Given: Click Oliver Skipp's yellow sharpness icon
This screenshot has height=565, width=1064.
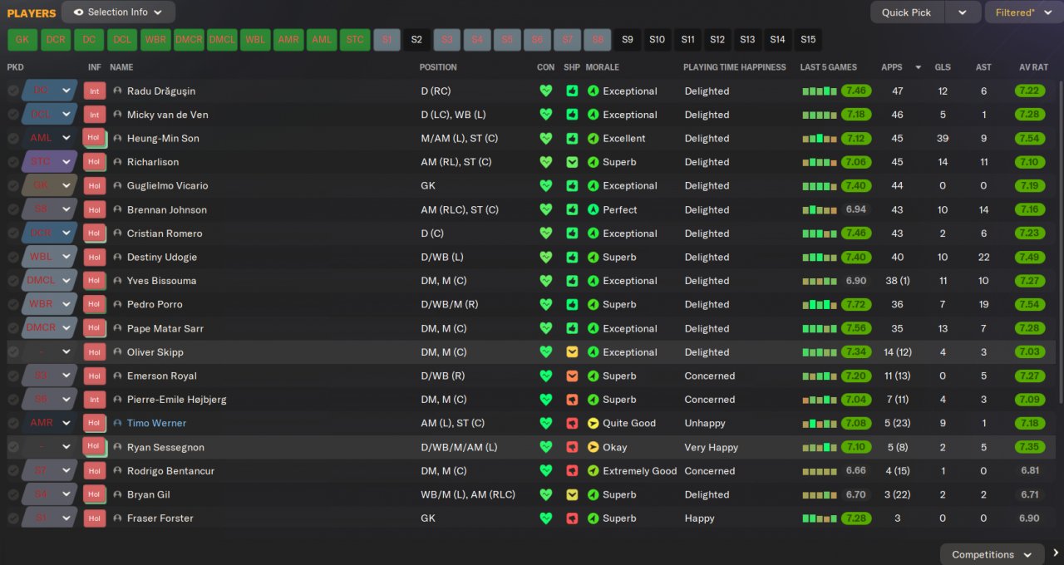Looking at the screenshot, I should (x=572, y=352).
